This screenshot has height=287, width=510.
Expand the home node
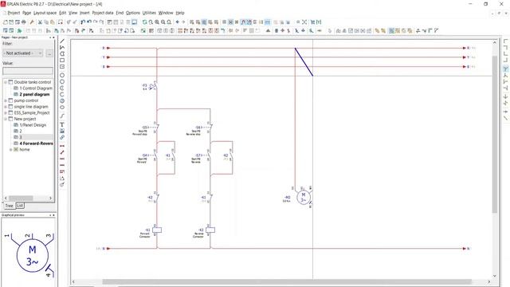(x=10, y=150)
